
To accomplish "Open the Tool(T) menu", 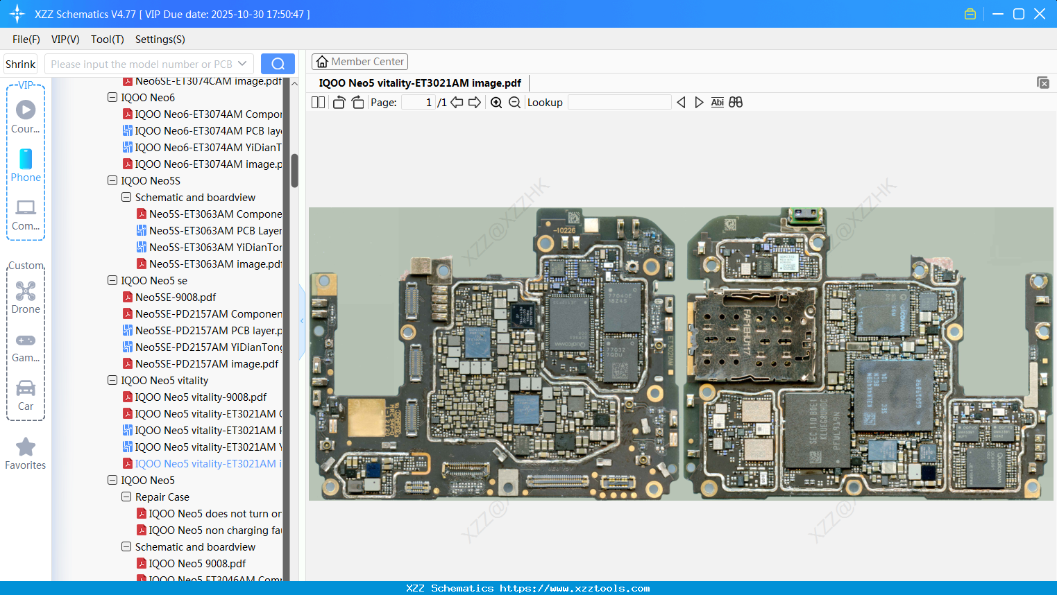I will pos(107,40).
